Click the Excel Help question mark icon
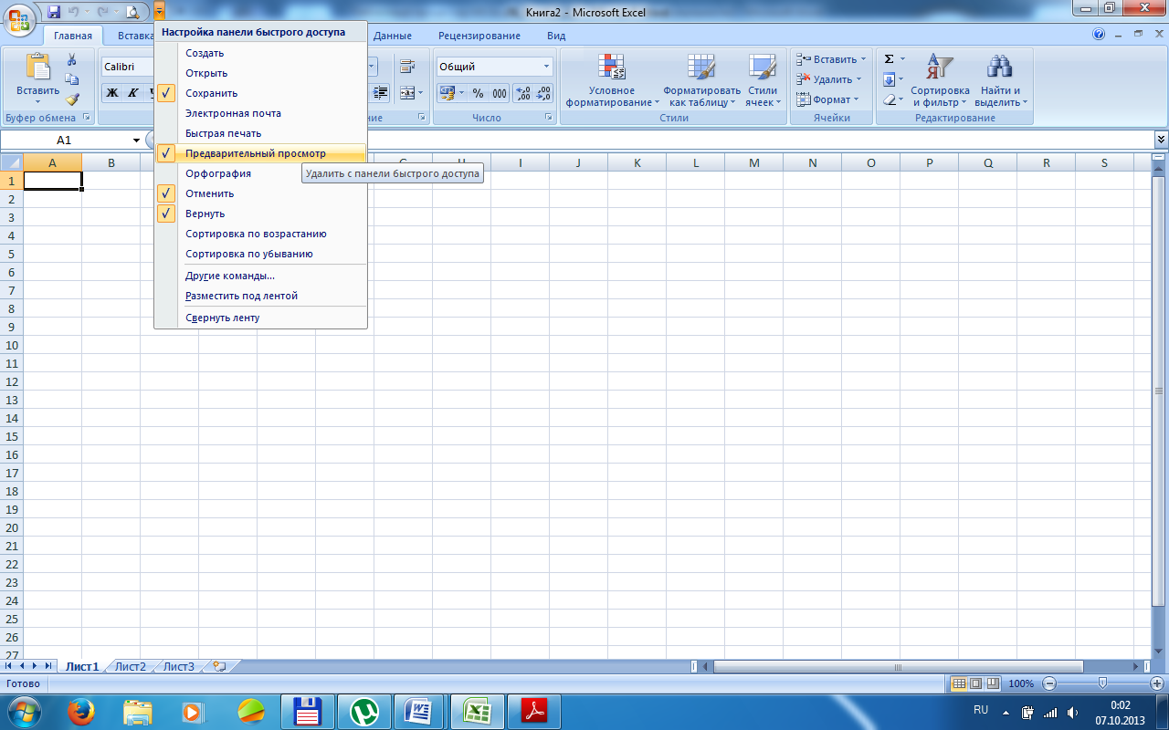Screen dimensions: 1169x730 pos(1099,34)
